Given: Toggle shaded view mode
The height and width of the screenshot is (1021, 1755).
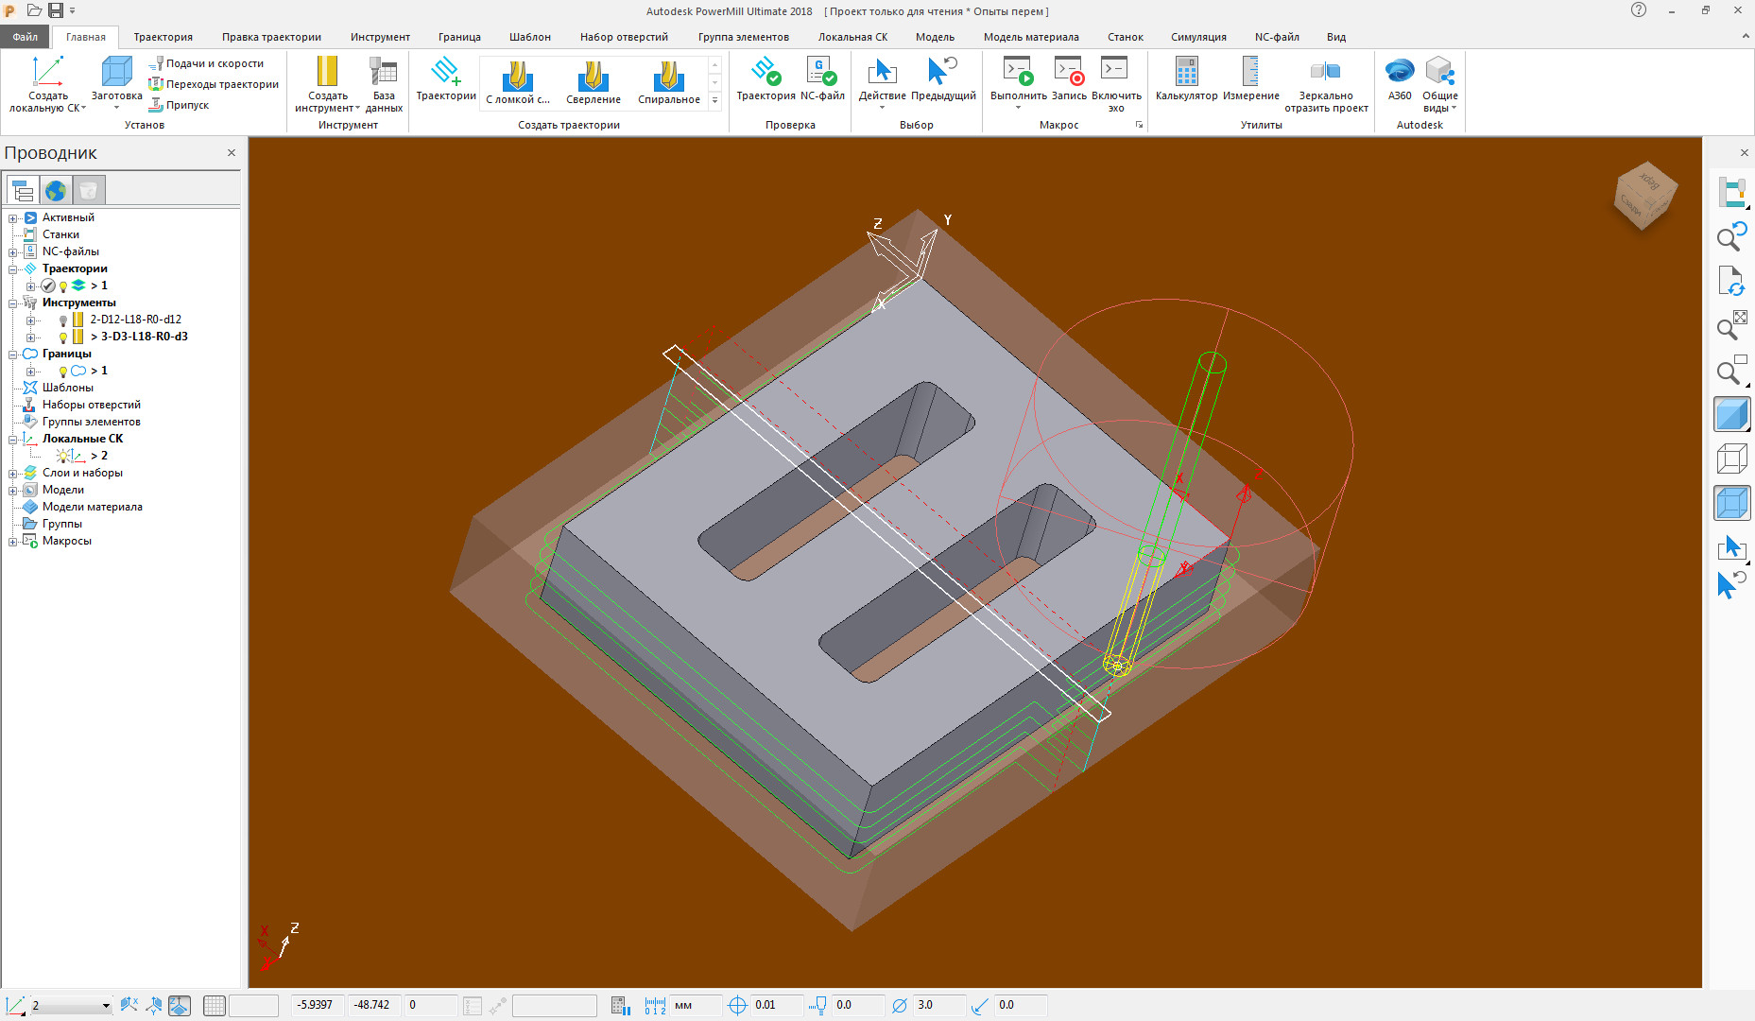Looking at the screenshot, I should coord(1731,414).
